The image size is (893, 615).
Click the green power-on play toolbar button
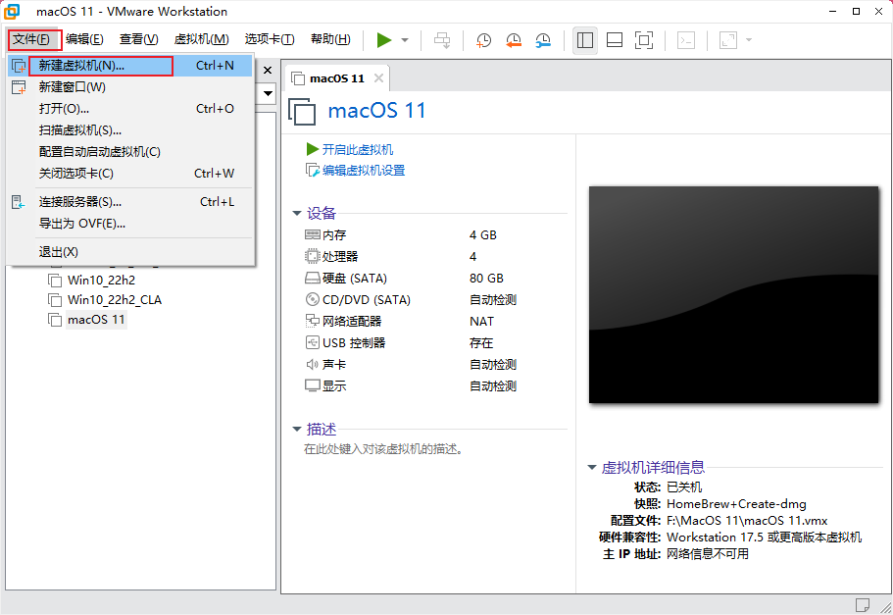pos(384,40)
